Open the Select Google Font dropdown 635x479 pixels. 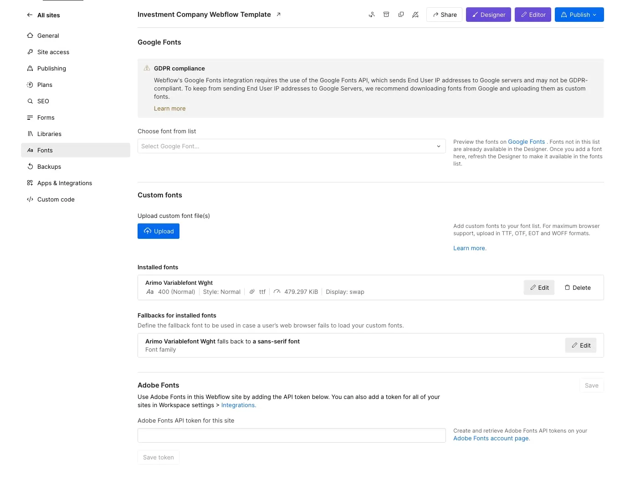coord(292,146)
